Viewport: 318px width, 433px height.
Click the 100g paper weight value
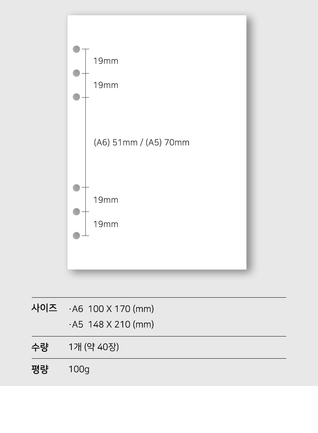coord(79,369)
